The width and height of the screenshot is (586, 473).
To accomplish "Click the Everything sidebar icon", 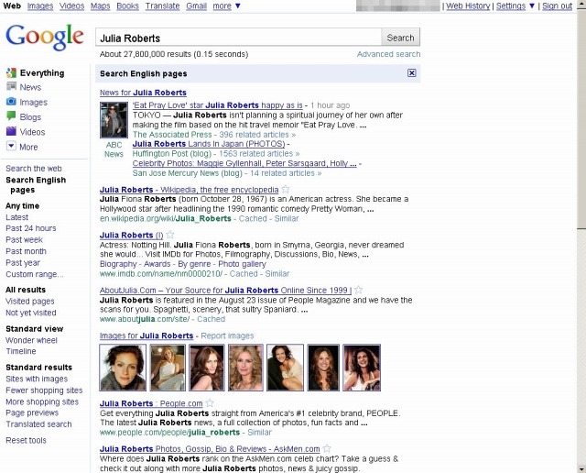I will 11,73.
